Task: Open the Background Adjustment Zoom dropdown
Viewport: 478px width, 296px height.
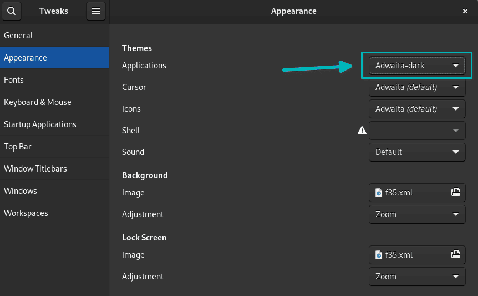Action: [x=417, y=214]
